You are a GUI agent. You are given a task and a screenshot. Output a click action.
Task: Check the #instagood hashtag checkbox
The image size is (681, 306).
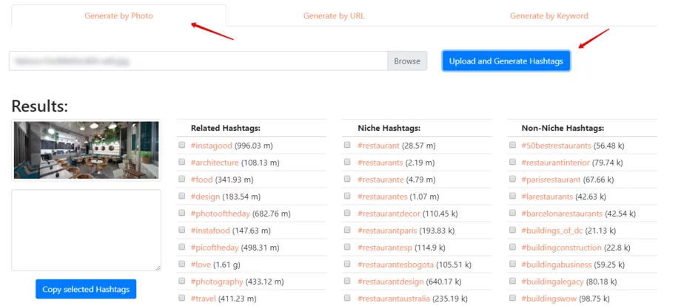[x=182, y=146]
